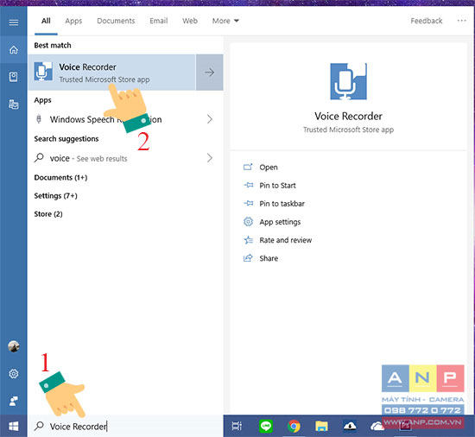Expand Voice Recorder result with arrow button
Screen dimensions: 475x437
(x=209, y=73)
